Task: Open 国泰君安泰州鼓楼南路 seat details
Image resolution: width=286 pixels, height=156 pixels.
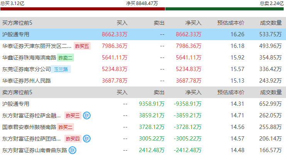Action: point(29,127)
